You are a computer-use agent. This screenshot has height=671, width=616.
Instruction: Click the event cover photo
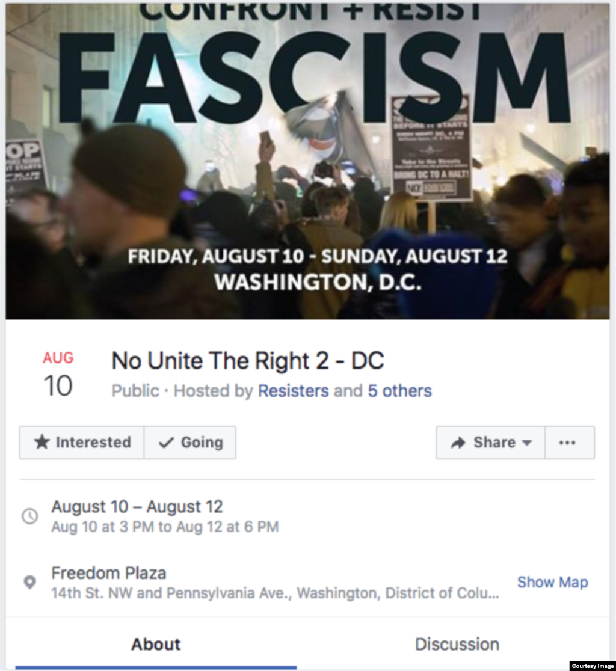[308, 159]
